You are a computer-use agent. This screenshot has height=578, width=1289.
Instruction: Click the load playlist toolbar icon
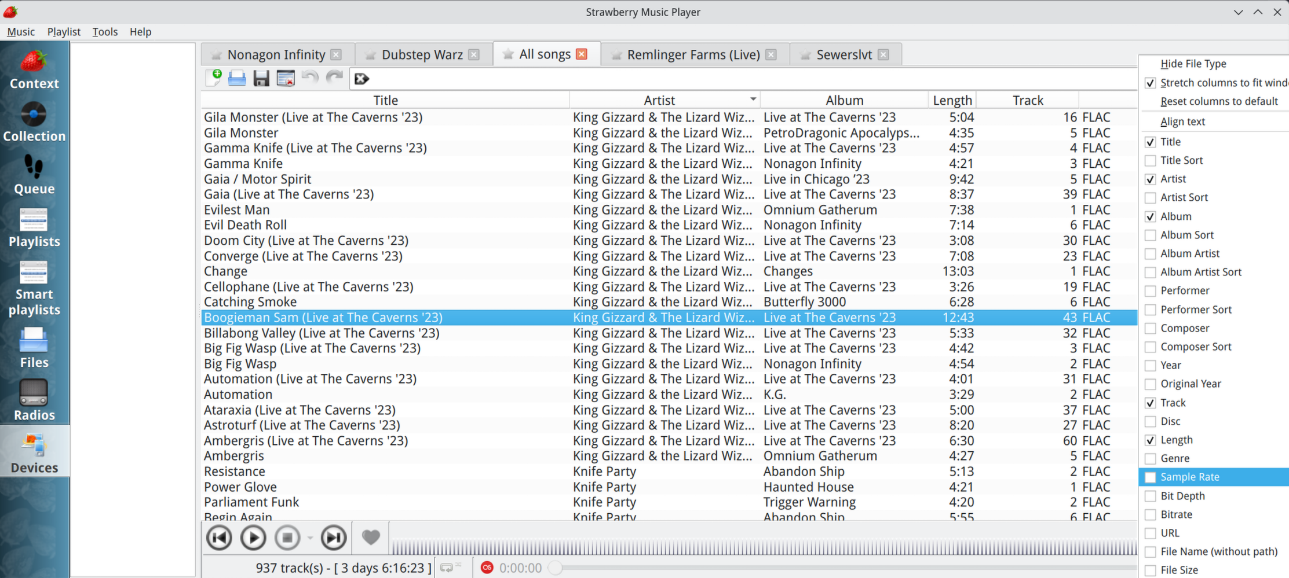pos(237,78)
